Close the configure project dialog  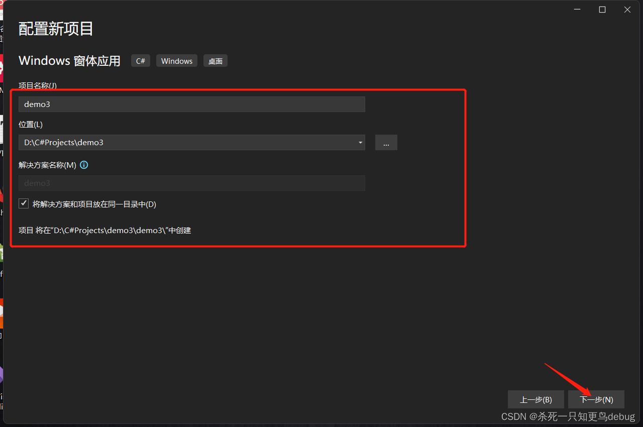point(627,10)
